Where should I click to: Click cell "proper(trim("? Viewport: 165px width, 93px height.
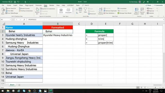(x=106, y=43)
